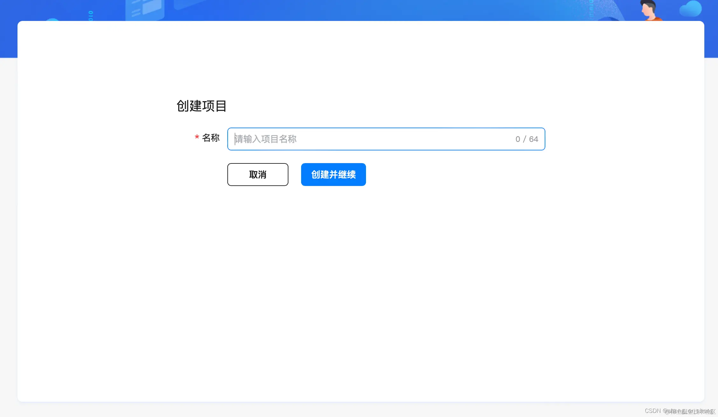Click the cloud illustration in the banner
The width and height of the screenshot is (718, 417).
click(x=691, y=9)
